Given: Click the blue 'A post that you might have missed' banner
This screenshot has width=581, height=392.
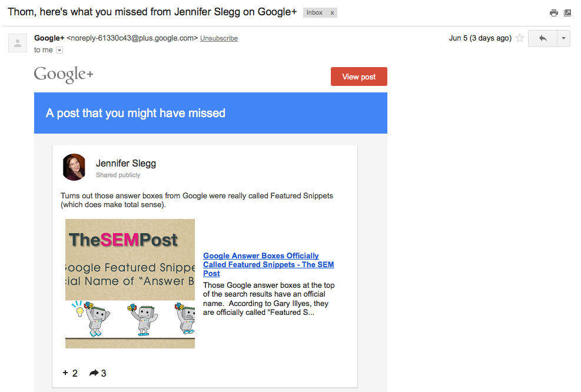Looking at the screenshot, I should 211,113.
